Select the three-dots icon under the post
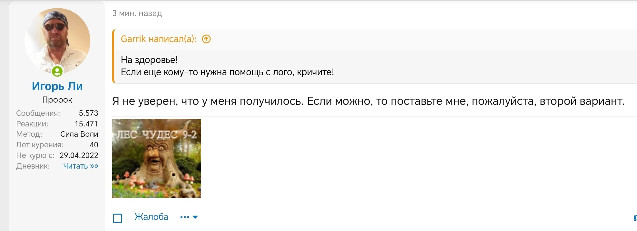This screenshot has height=231, width=637. point(184,217)
